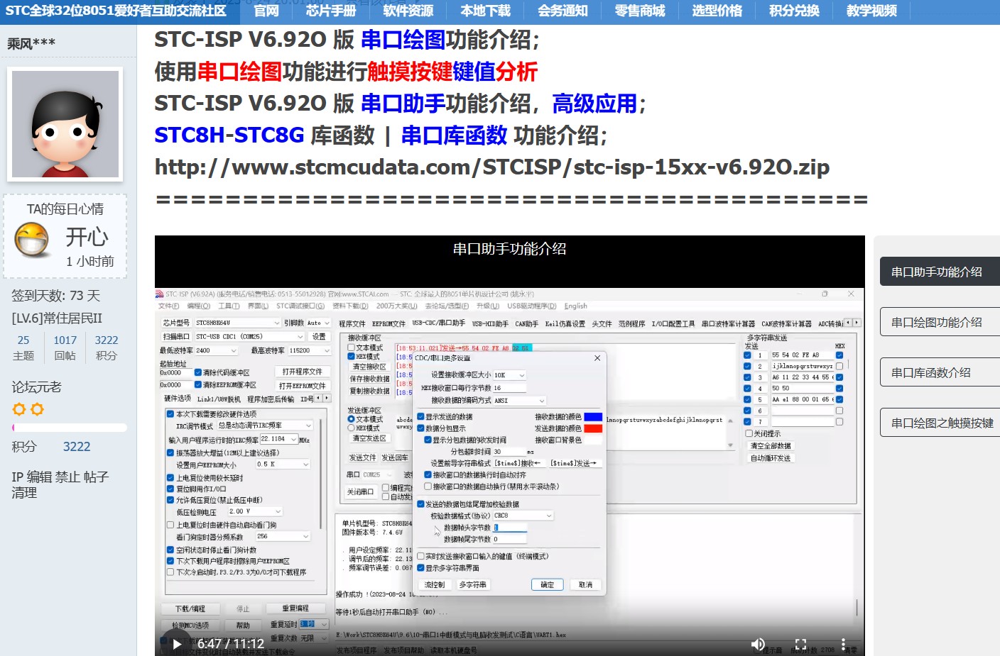Viewport: 1000px width, 656px height.
Task: Open 官网 in the top navigation
Action: (x=266, y=11)
